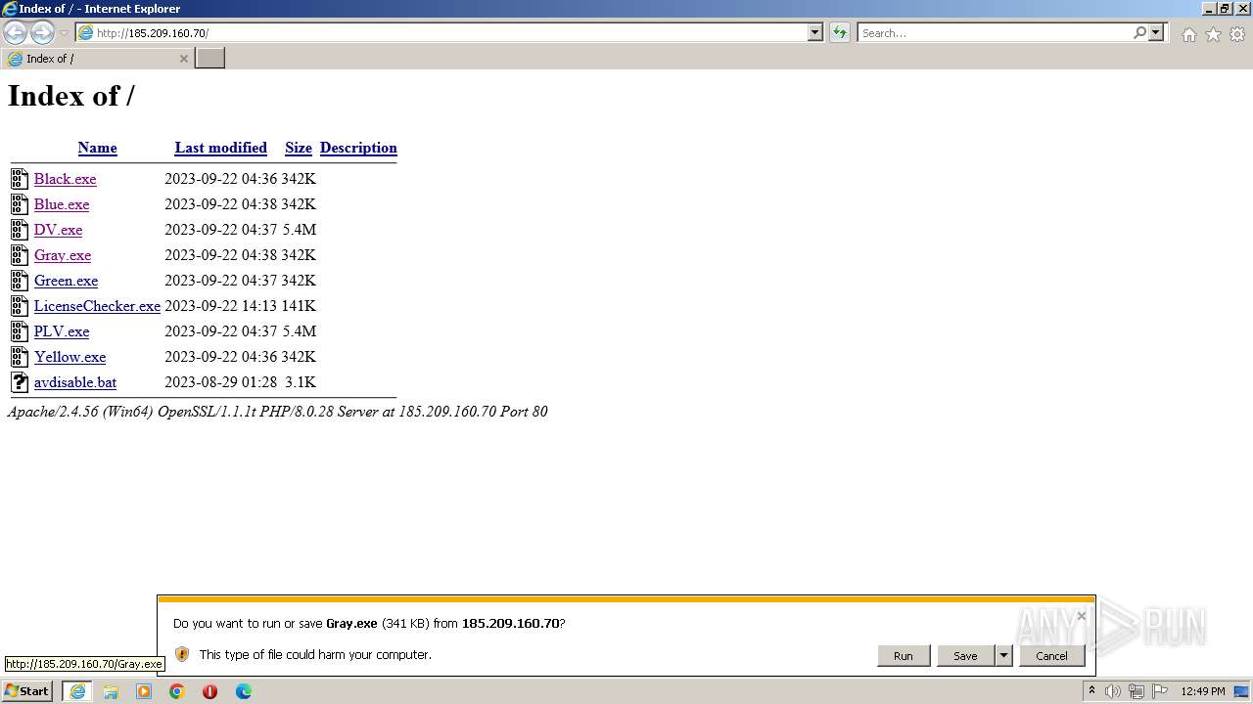Click the binary file icon beside Yellow.exe
The height and width of the screenshot is (704, 1253).
pos(20,356)
